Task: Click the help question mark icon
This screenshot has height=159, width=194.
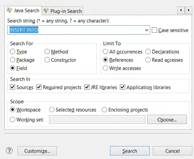Action: coord(9,151)
